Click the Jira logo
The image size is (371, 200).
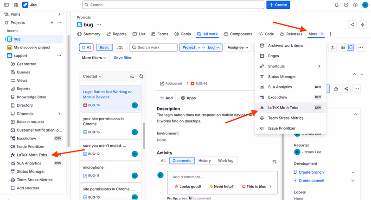click(30, 5)
